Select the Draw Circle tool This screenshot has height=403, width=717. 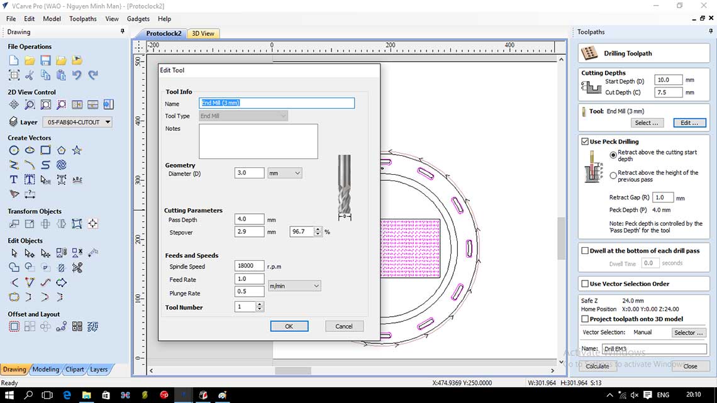[x=14, y=150]
